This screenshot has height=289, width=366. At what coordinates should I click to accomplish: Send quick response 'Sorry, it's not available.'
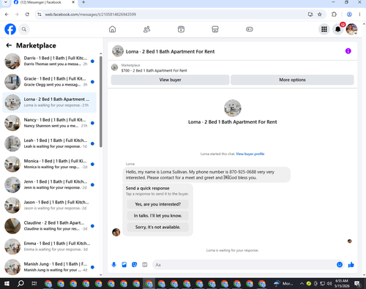tap(158, 227)
